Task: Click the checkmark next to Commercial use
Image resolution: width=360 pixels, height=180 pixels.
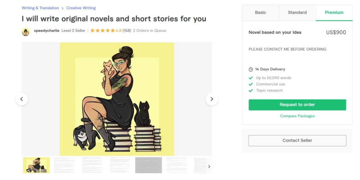Action: 251,84
